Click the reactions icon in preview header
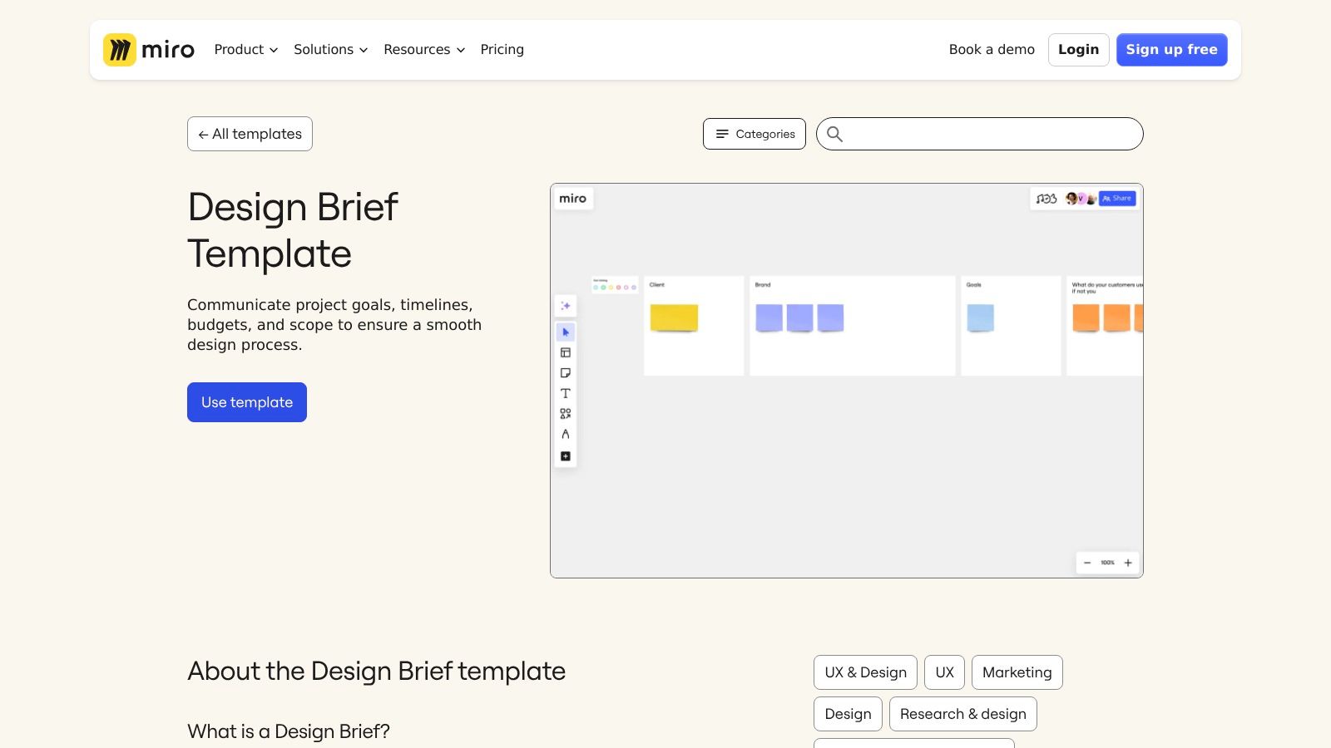1331x748 pixels. pyautogui.click(x=1046, y=199)
